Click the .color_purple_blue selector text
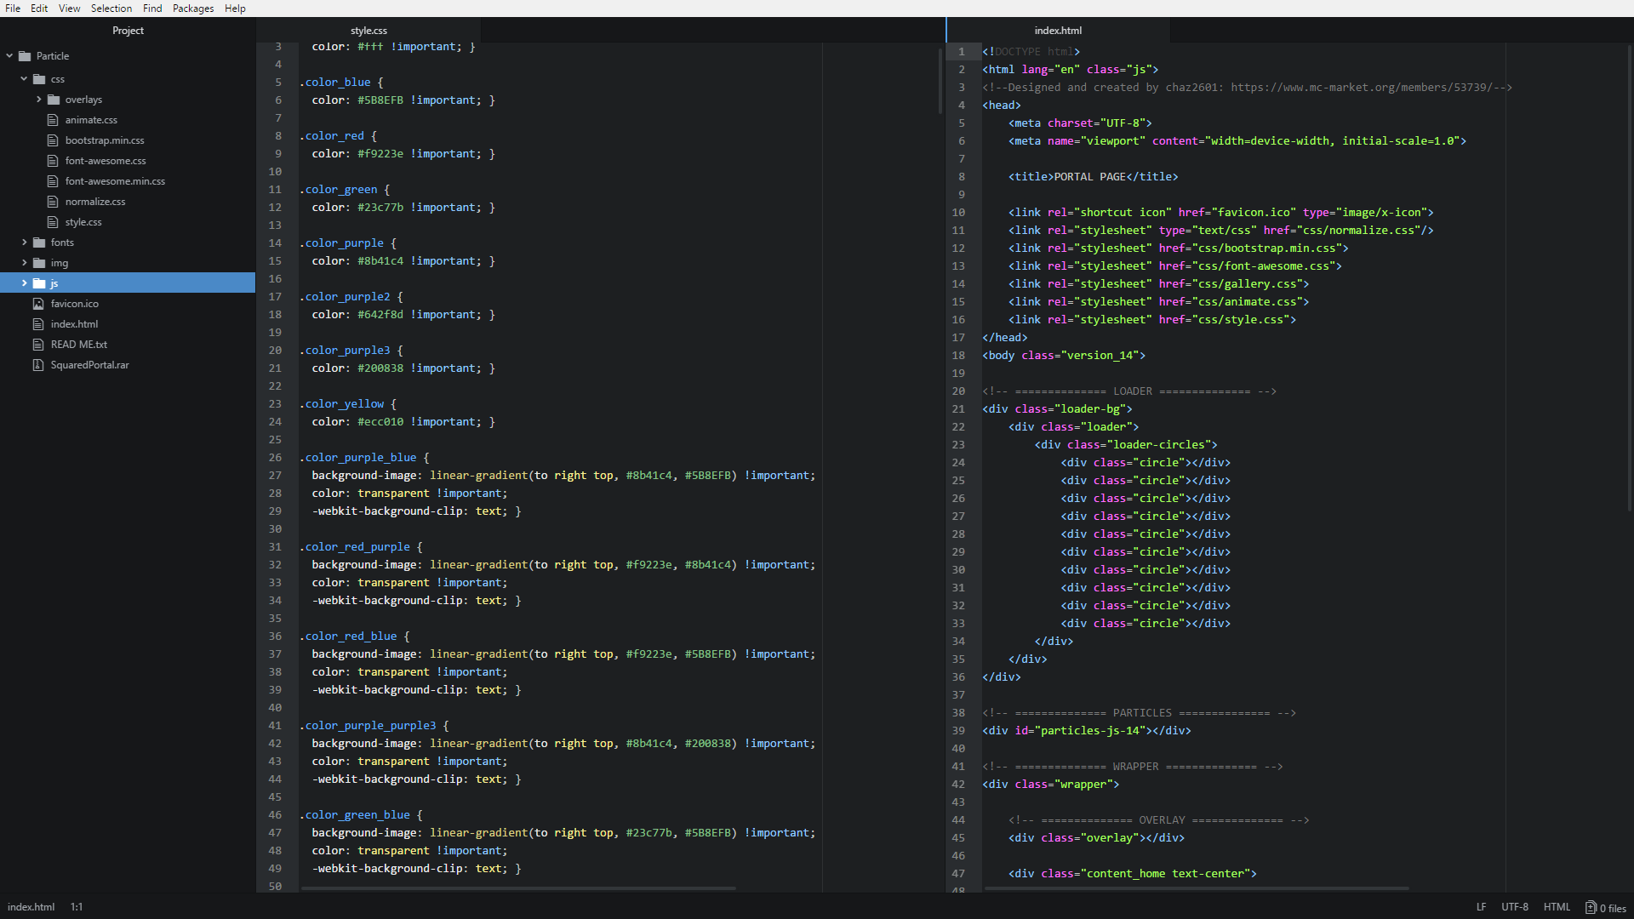The image size is (1634, 919). [x=358, y=458]
